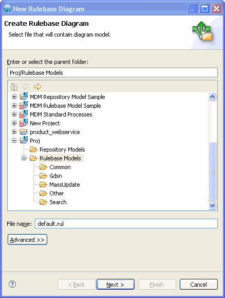
Task: Collapse the Rulebase Models folder
Action: tap(24, 158)
